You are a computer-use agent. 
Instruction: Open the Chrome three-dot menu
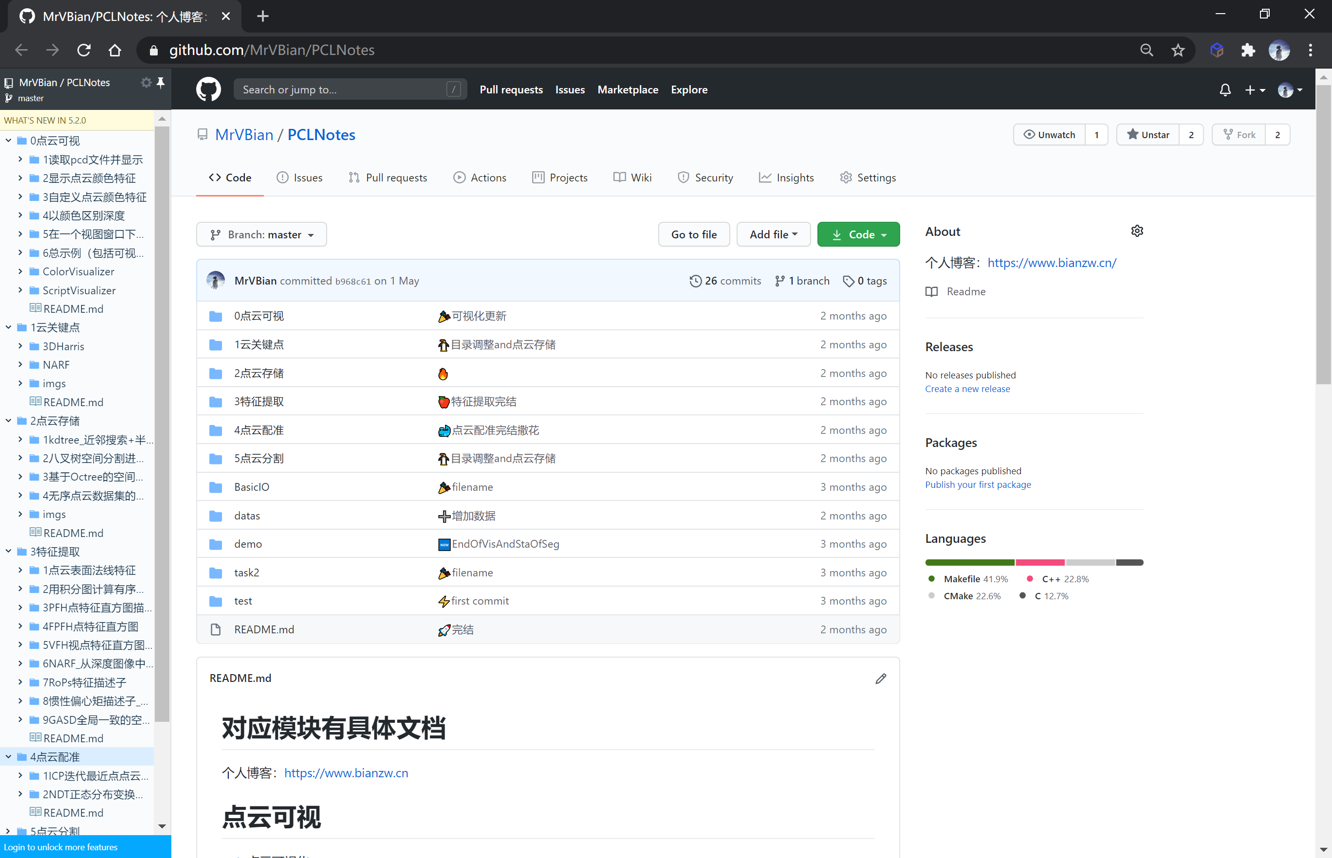[1310, 50]
